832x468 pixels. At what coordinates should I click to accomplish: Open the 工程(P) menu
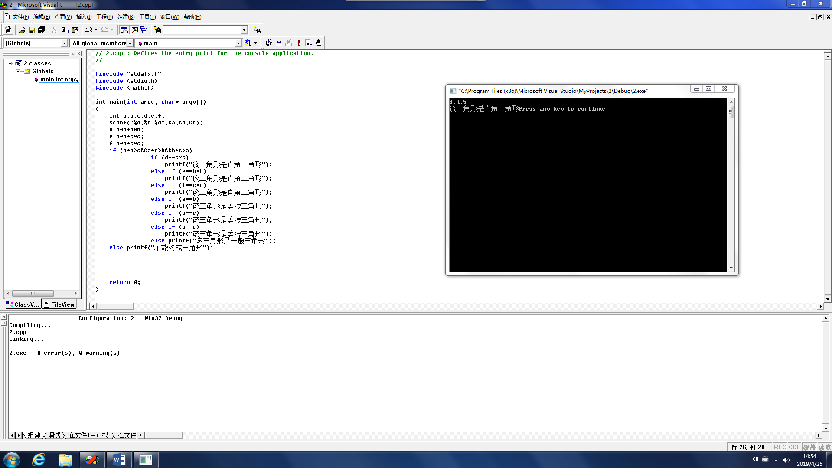(x=104, y=17)
